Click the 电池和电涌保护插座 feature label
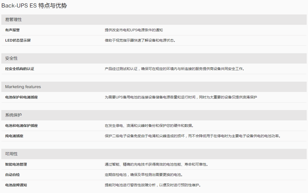Image resolution: width=308 pixels, height=193 pixels. point(21,126)
